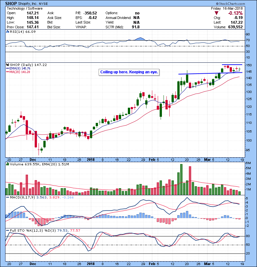Click the 2018 label on price chart axis
Viewport: 257px width, 267px height.
click(91, 160)
